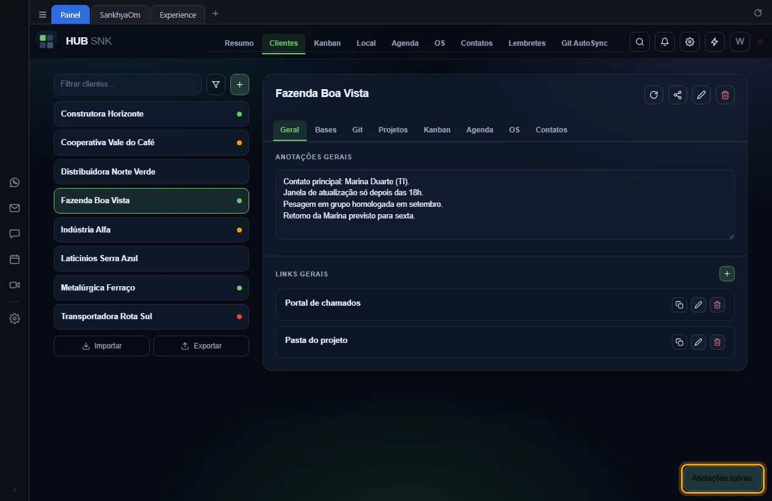Edit the Portal de chamados link
This screenshot has height=501, width=772.
point(698,305)
